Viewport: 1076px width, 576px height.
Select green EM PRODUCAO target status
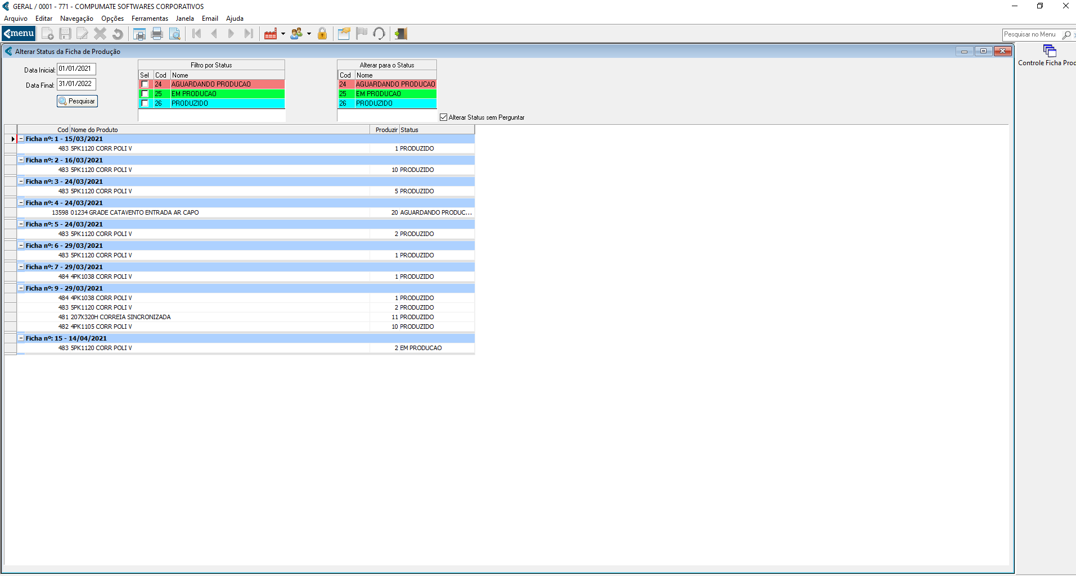tap(387, 94)
